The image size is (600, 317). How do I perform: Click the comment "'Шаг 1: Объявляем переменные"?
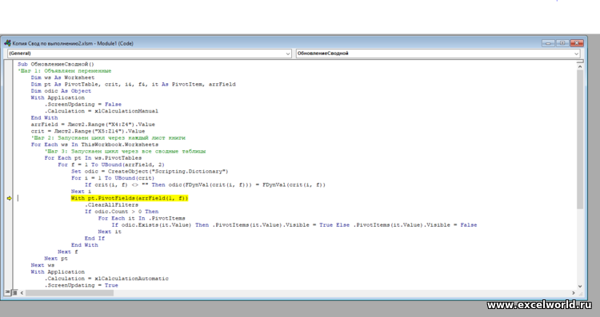pyautogui.click(x=64, y=70)
